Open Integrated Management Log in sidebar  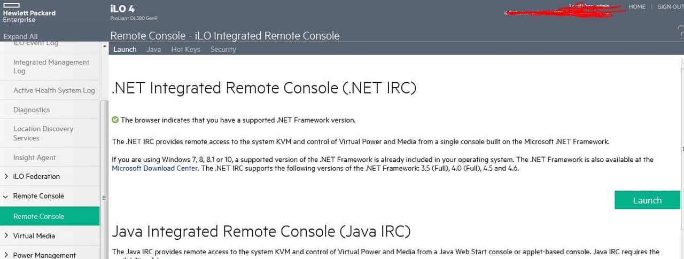51,66
